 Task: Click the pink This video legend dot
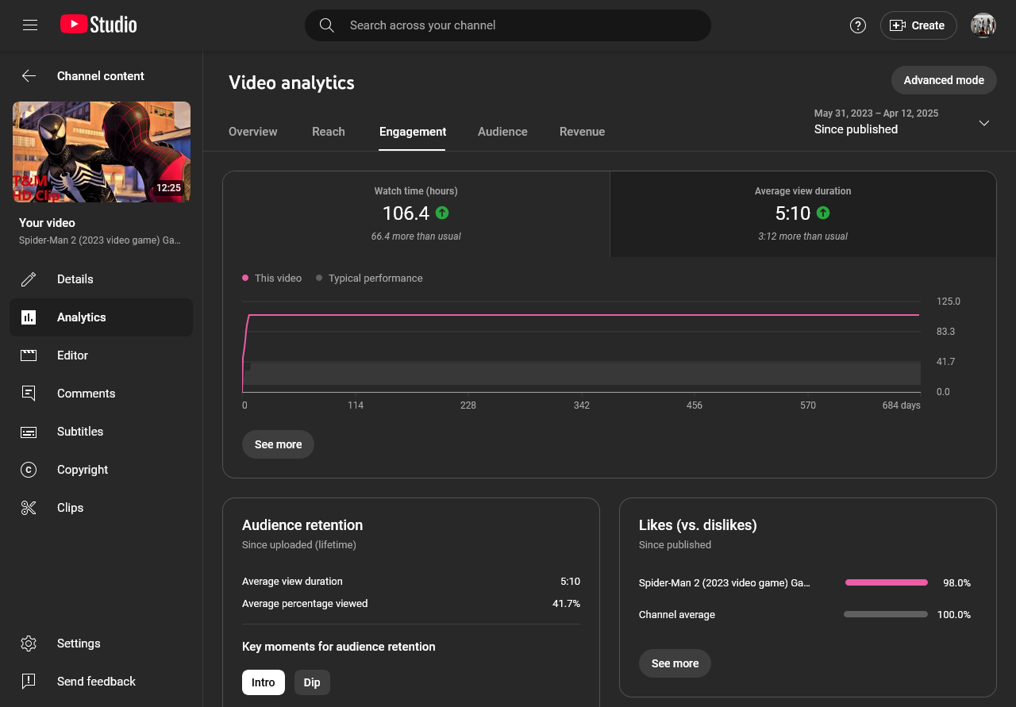tap(245, 279)
